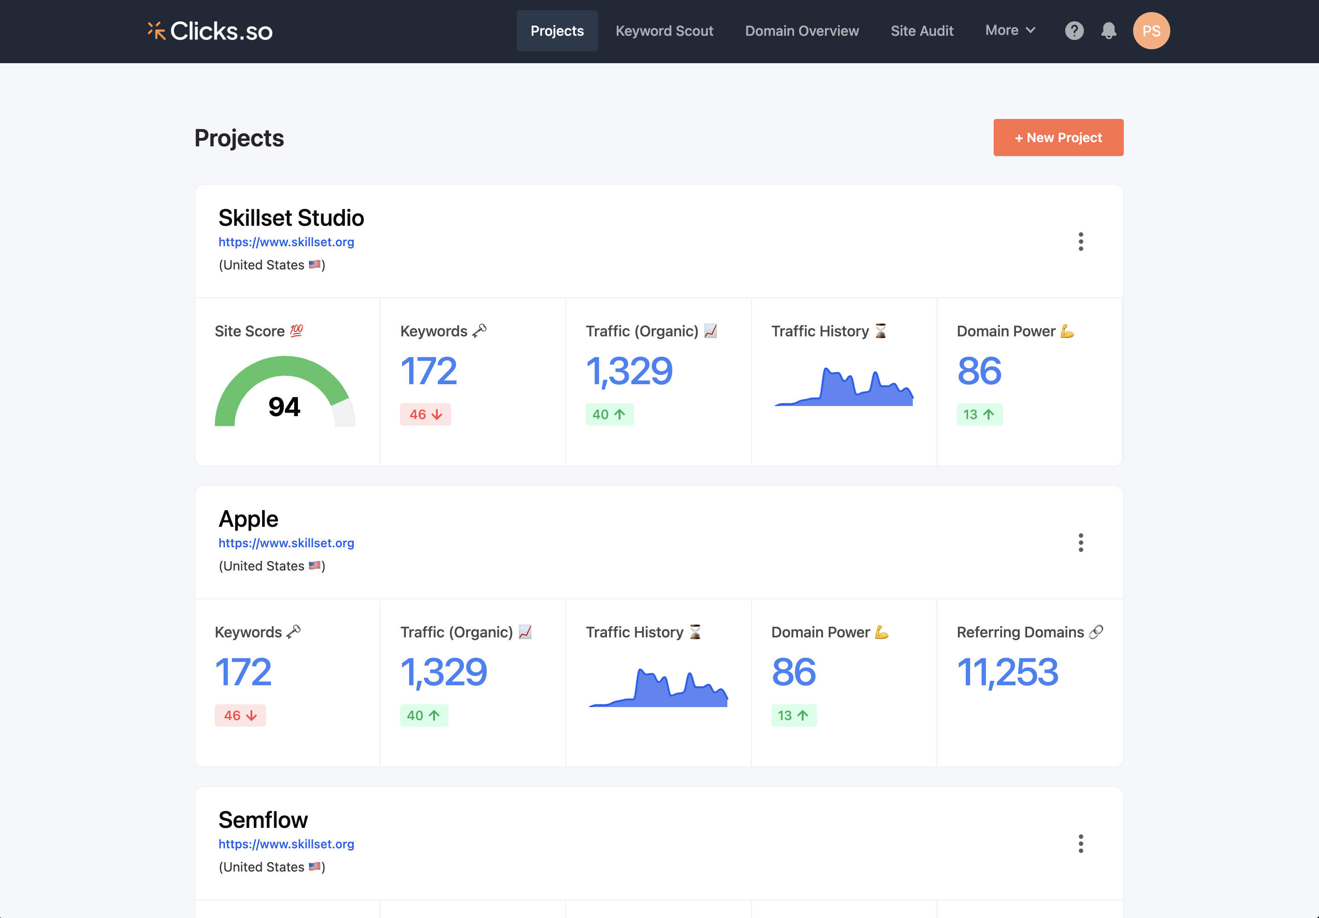Click the Apple domain power 13 up badge
Viewport: 1319px width, 918px height.
pos(794,715)
